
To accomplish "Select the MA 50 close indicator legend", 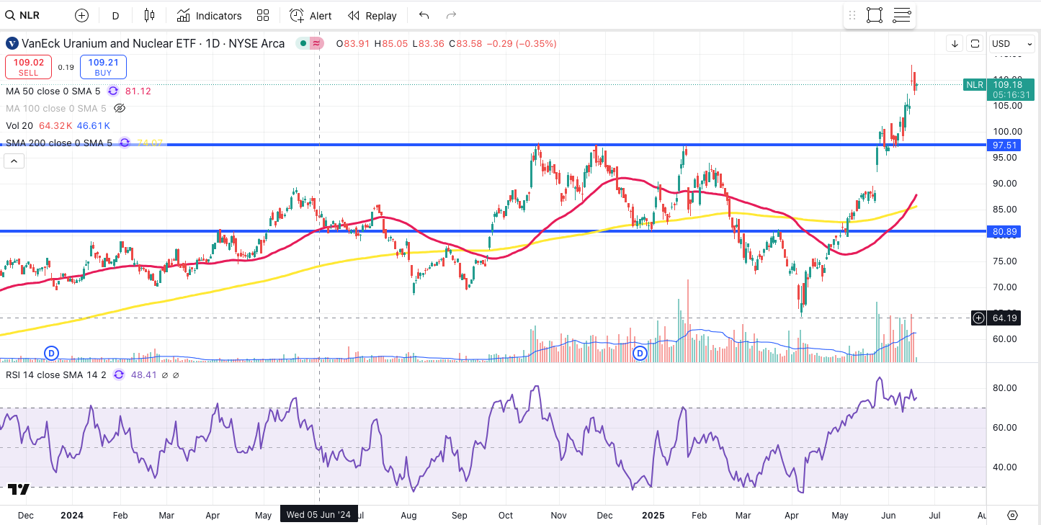I will tap(53, 91).
